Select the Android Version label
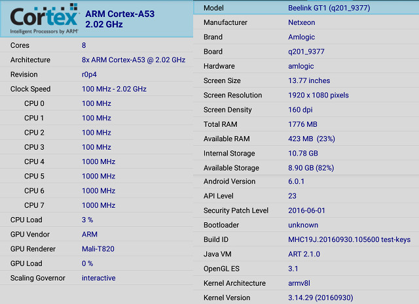The image size is (419, 304). point(229,182)
